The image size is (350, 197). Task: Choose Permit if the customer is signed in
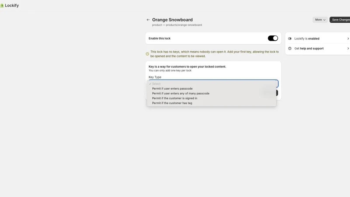pos(211,98)
